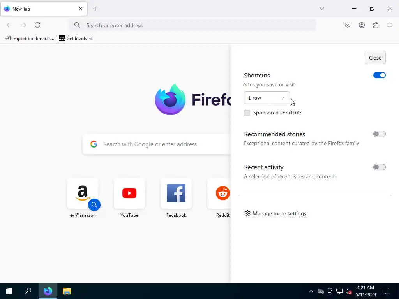Click the forward navigation arrow

23,25
